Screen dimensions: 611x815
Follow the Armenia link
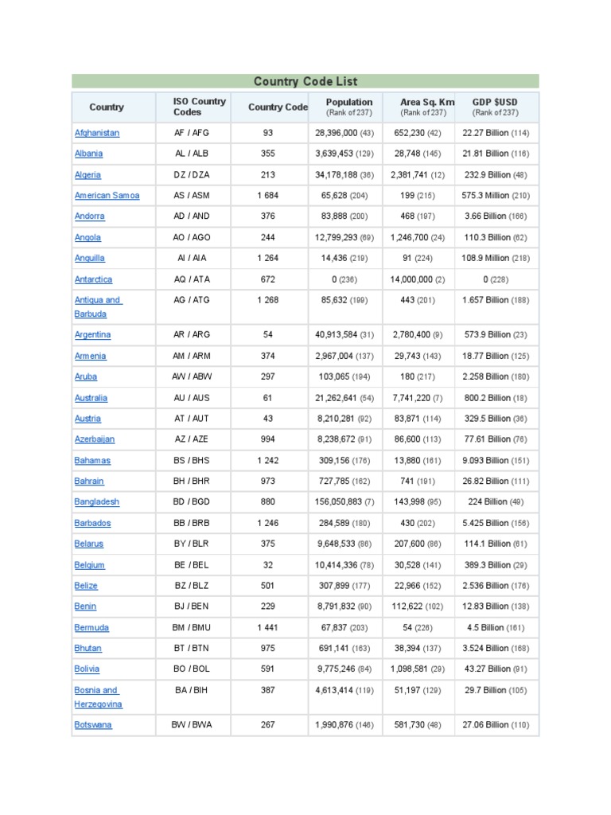pos(90,357)
